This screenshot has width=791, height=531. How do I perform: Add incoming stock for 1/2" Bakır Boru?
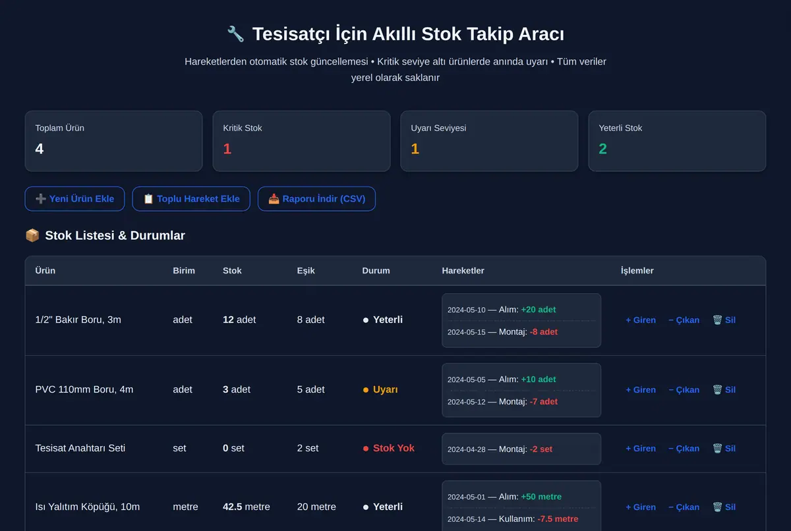click(641, 320)
